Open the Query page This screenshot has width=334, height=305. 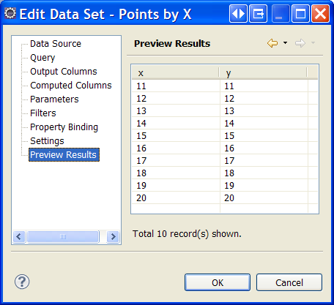(x=42, y=58)
